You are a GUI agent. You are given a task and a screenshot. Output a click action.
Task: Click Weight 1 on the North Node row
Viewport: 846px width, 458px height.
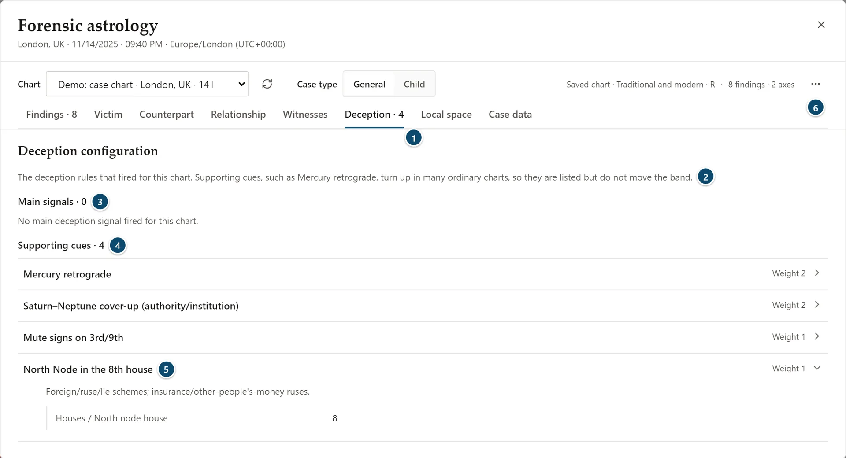(789, 369)
